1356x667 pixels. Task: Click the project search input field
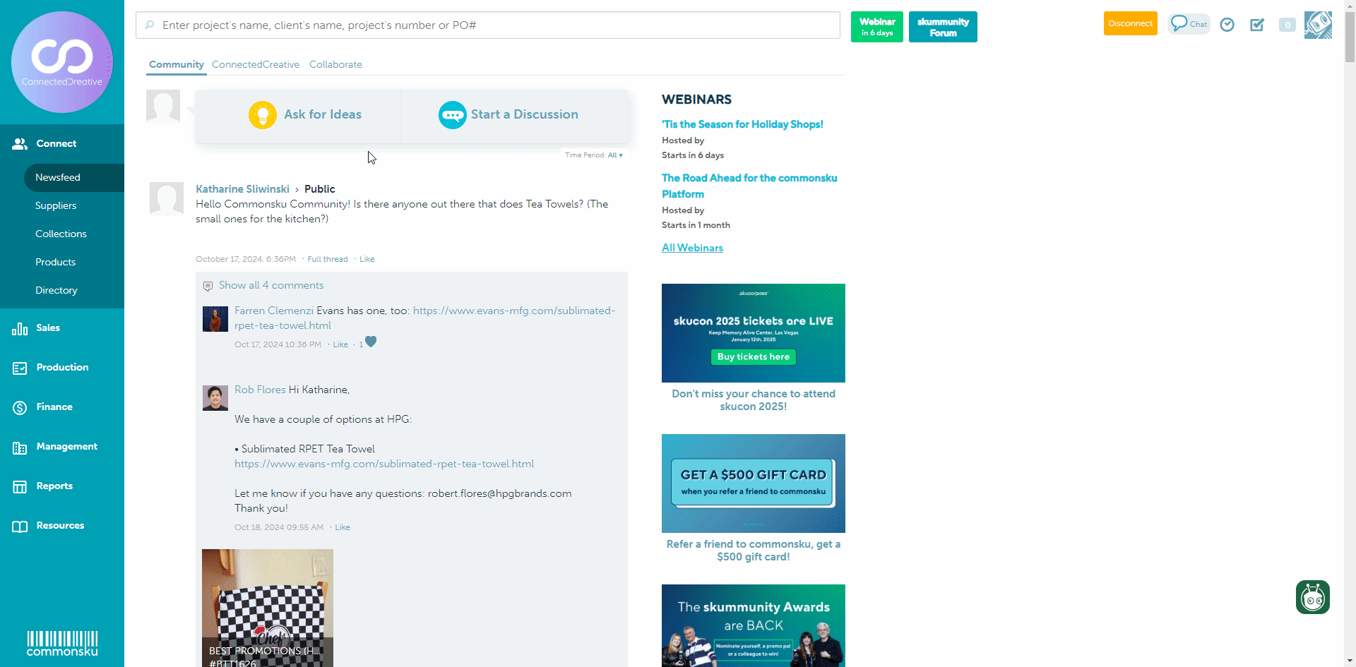[487, 25]
